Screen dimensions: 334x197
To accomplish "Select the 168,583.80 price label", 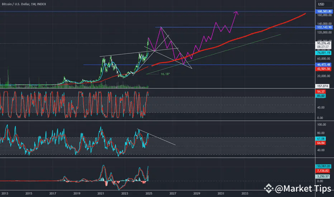I will tap(324, 11).
